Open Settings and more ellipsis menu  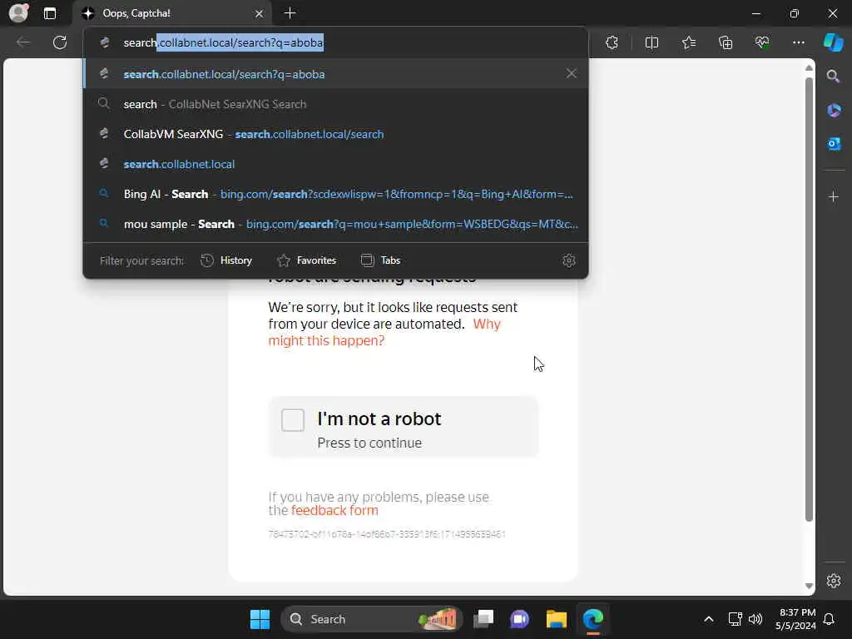point(798,42)
